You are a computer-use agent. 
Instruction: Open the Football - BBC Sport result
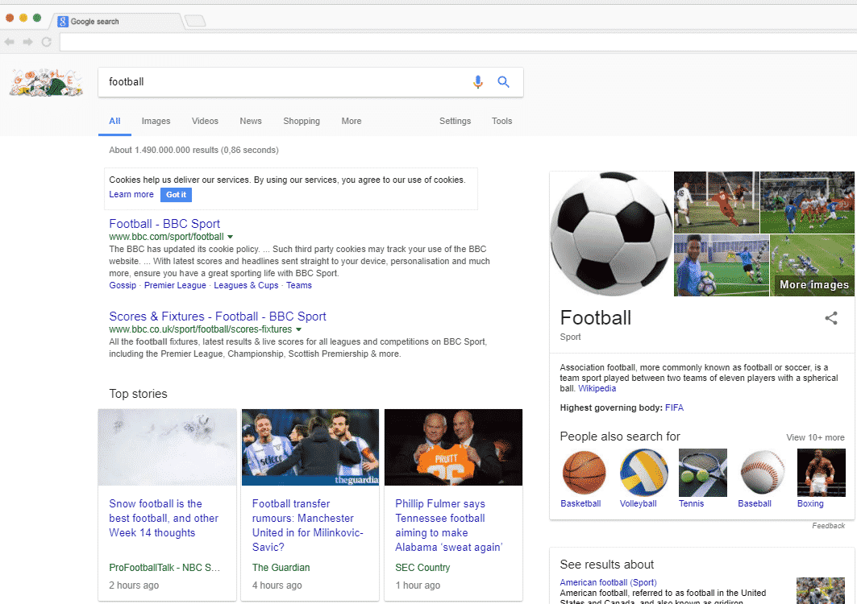click(x=164, y=224)
